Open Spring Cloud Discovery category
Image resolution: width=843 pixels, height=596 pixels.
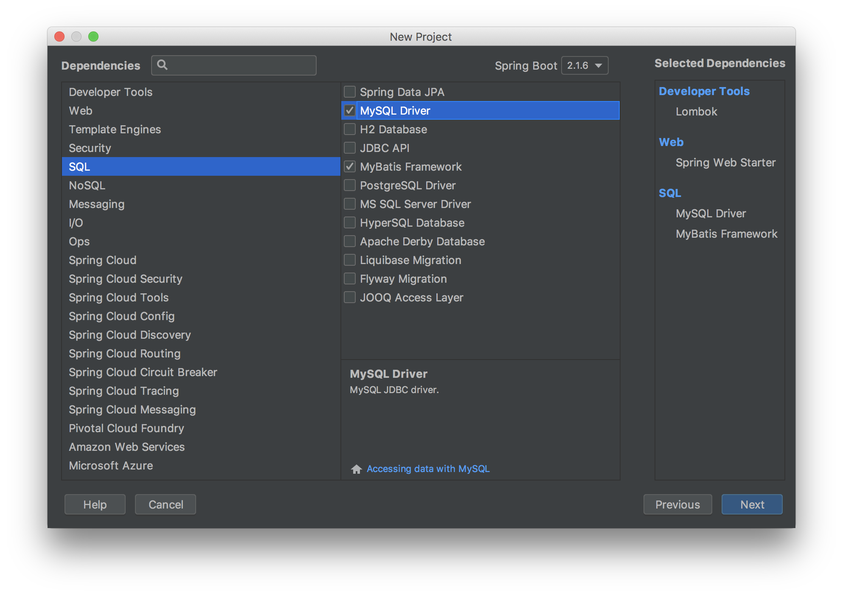pos(201,335)
